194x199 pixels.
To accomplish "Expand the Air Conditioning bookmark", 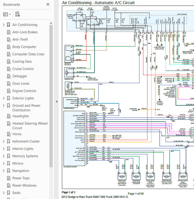I will 4,25.
